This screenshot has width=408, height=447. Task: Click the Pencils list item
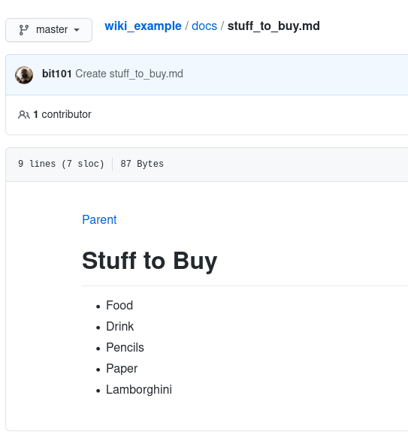(x=125, y=348)
